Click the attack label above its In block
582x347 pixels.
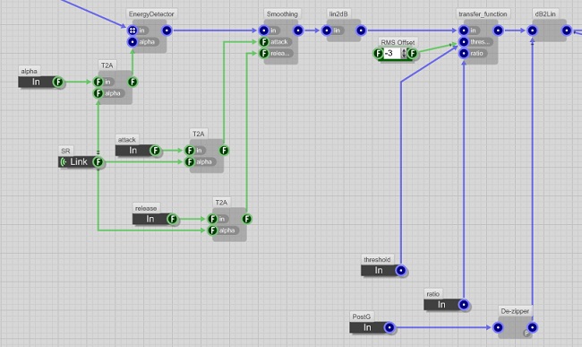pos(127,140)
